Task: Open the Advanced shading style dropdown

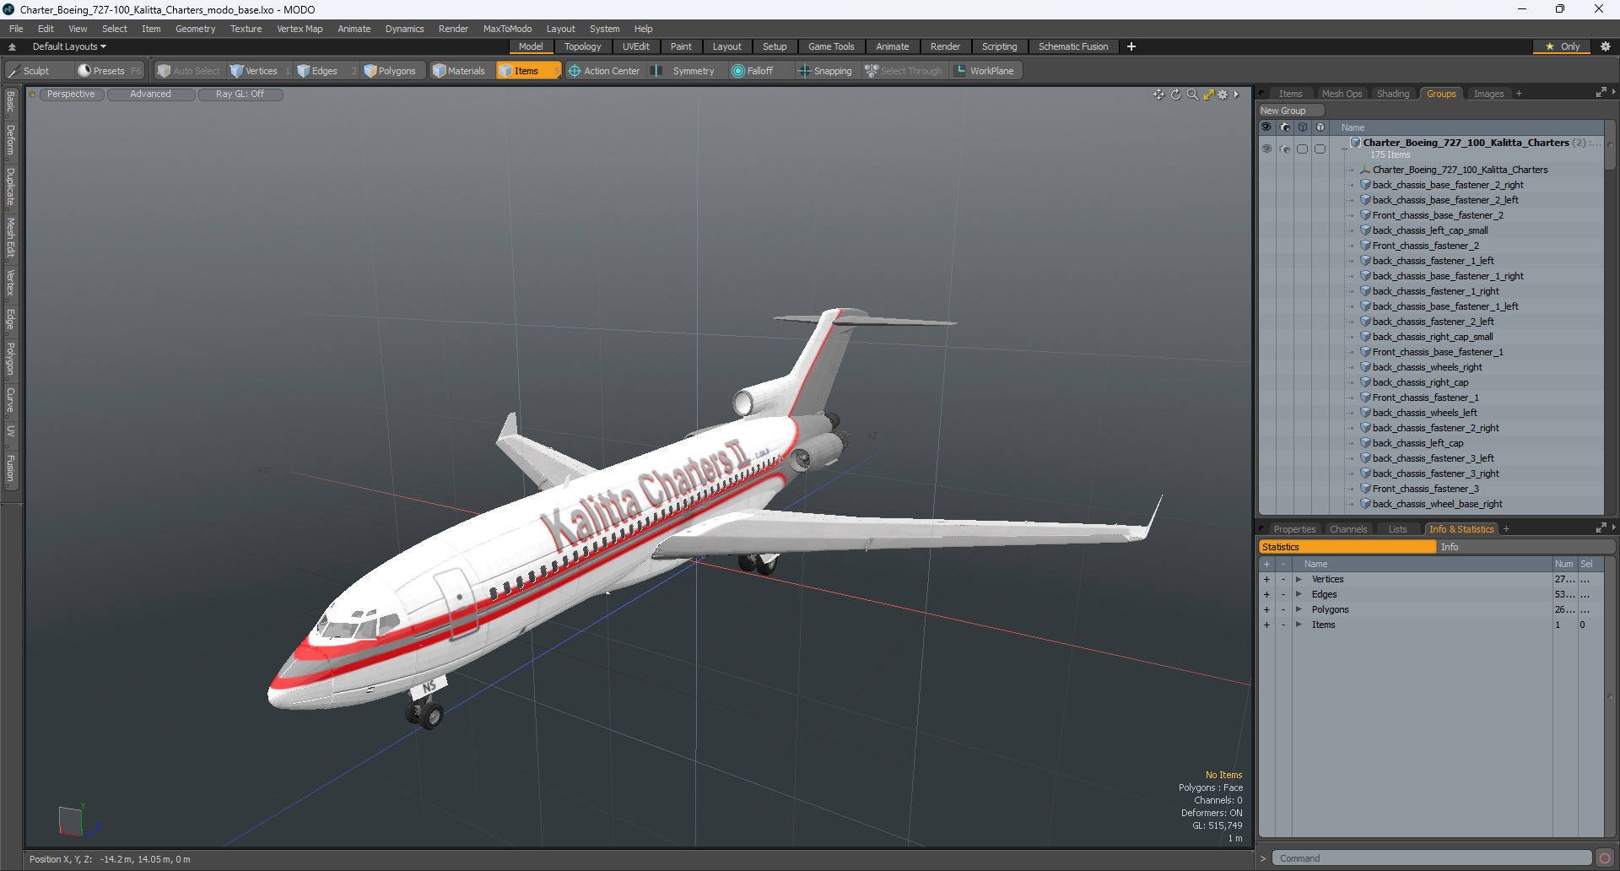Action: pos(150,95)
